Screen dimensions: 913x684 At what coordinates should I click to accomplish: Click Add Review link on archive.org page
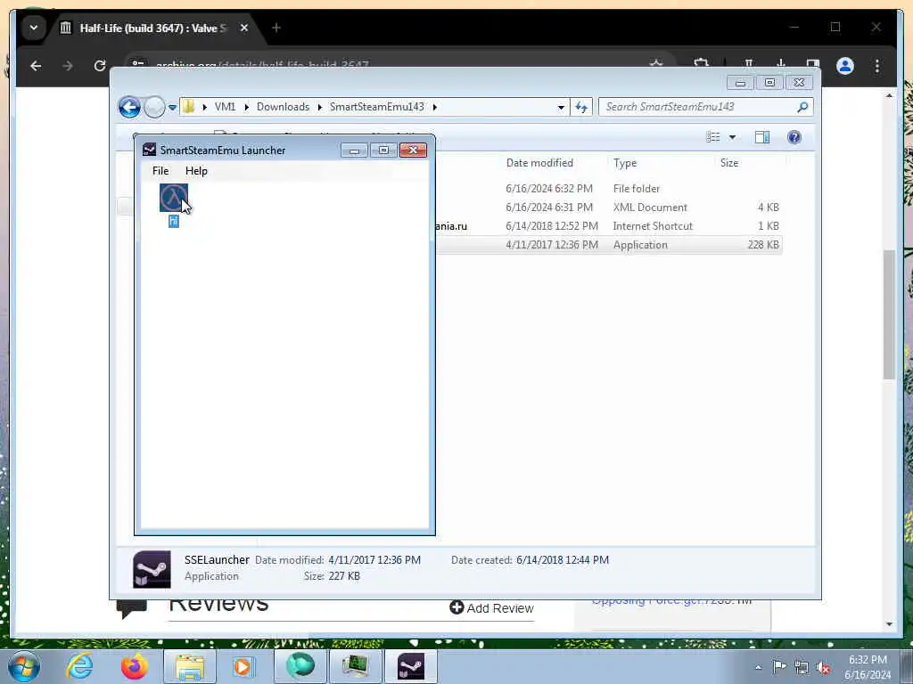[492, 608]
